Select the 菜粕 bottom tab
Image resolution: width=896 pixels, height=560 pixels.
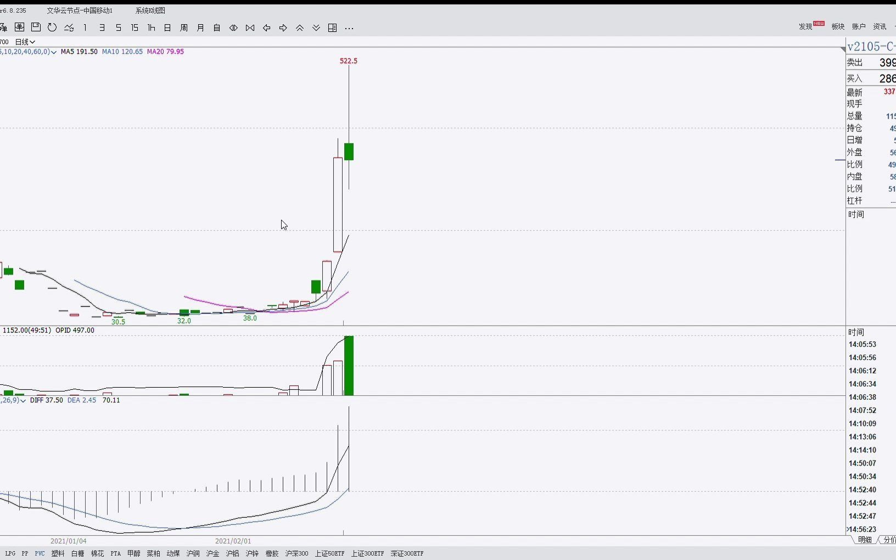coord(153,553)
